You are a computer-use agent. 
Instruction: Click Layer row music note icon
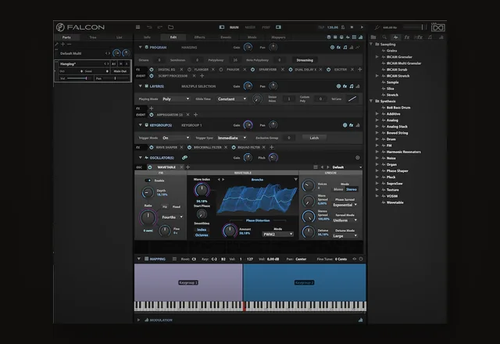click(351, 86)
